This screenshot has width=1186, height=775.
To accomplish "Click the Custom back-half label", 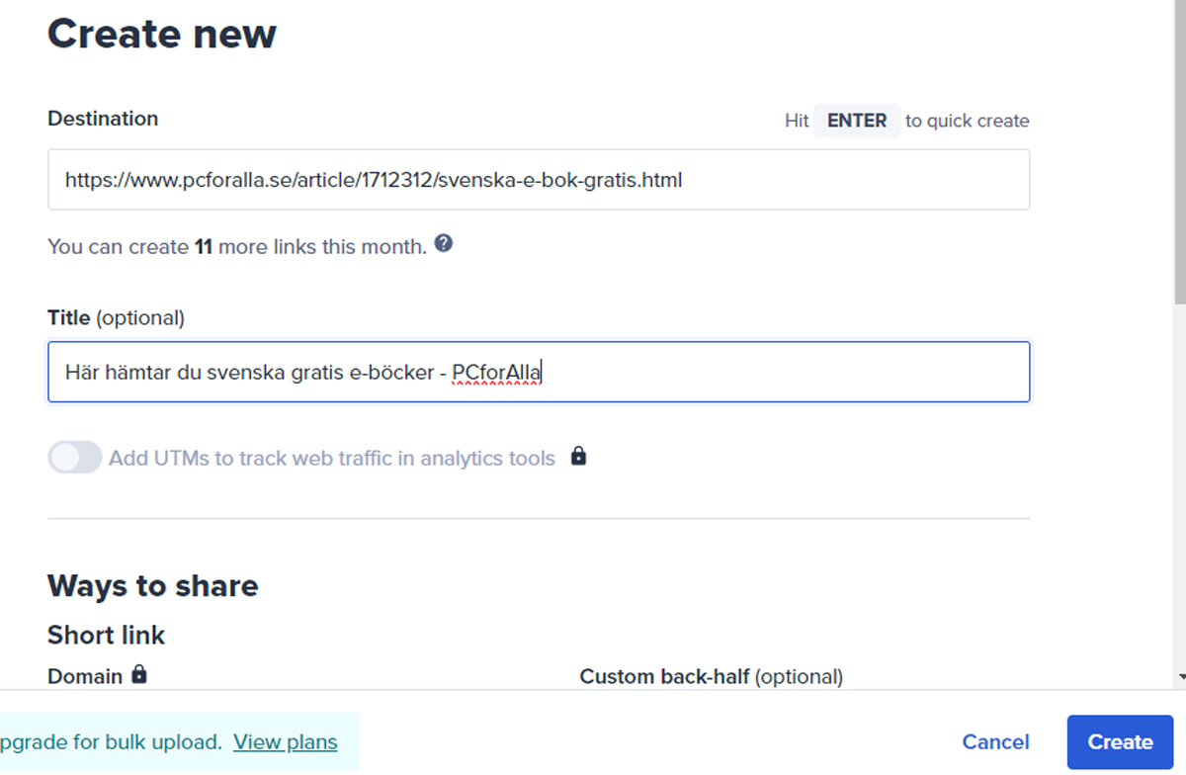I will point(711,677).
